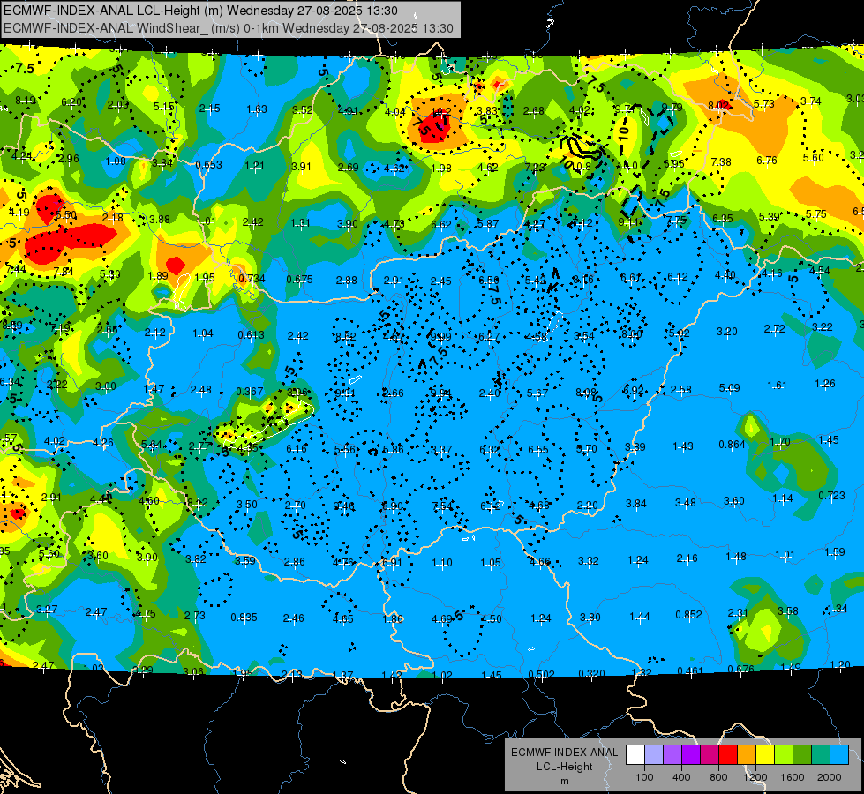Click the wind shear value '4.54'
The image size is (864, 794).
[x=820, y=271]
